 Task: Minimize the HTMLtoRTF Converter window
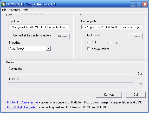pos(133,4)
